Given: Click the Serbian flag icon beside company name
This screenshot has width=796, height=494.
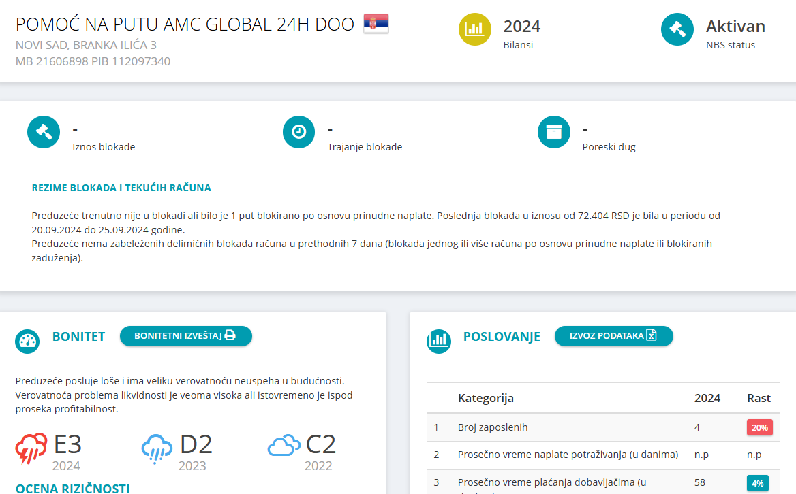Looking at the screenshot, I should [x=376, y=24].
